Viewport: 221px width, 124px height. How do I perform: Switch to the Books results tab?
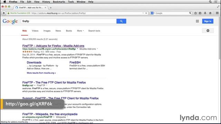tap(69, 31)
